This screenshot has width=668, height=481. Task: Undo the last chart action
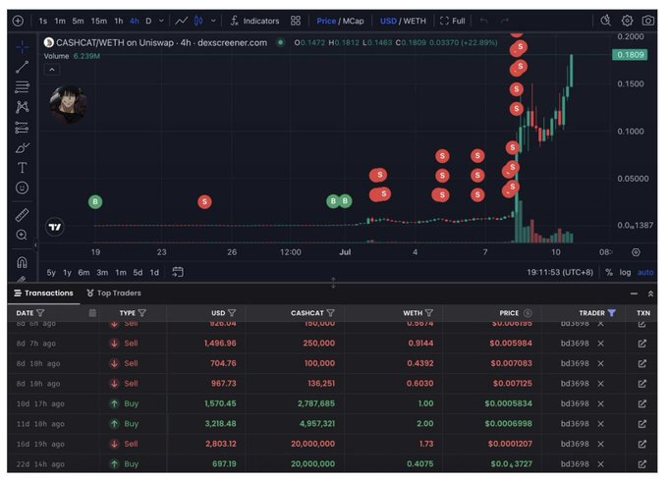483,21
